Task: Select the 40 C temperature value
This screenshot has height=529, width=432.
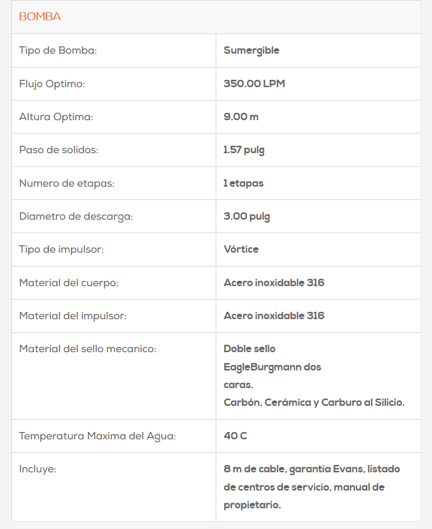Action: coord(235,436)
